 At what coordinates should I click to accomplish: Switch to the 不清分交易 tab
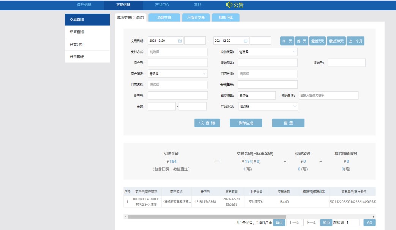pyautogui.click(x=196, y=17)
